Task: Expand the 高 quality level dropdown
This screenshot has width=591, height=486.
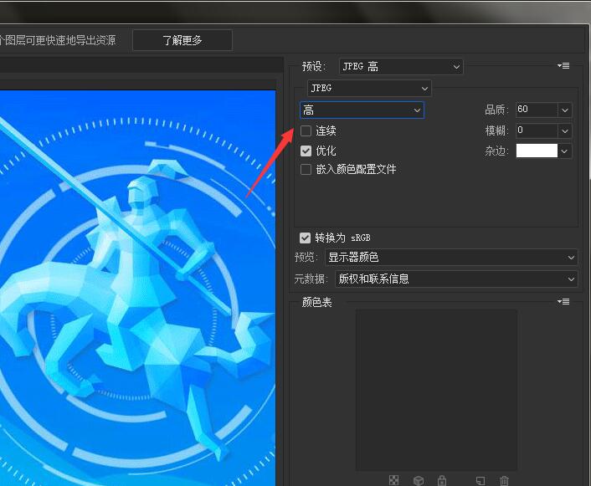Action: [362, 110]
